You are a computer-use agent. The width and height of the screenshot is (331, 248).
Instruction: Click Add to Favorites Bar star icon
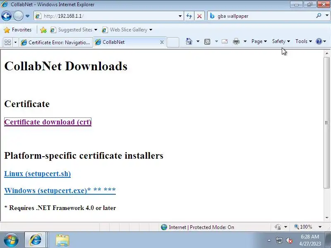43,30
